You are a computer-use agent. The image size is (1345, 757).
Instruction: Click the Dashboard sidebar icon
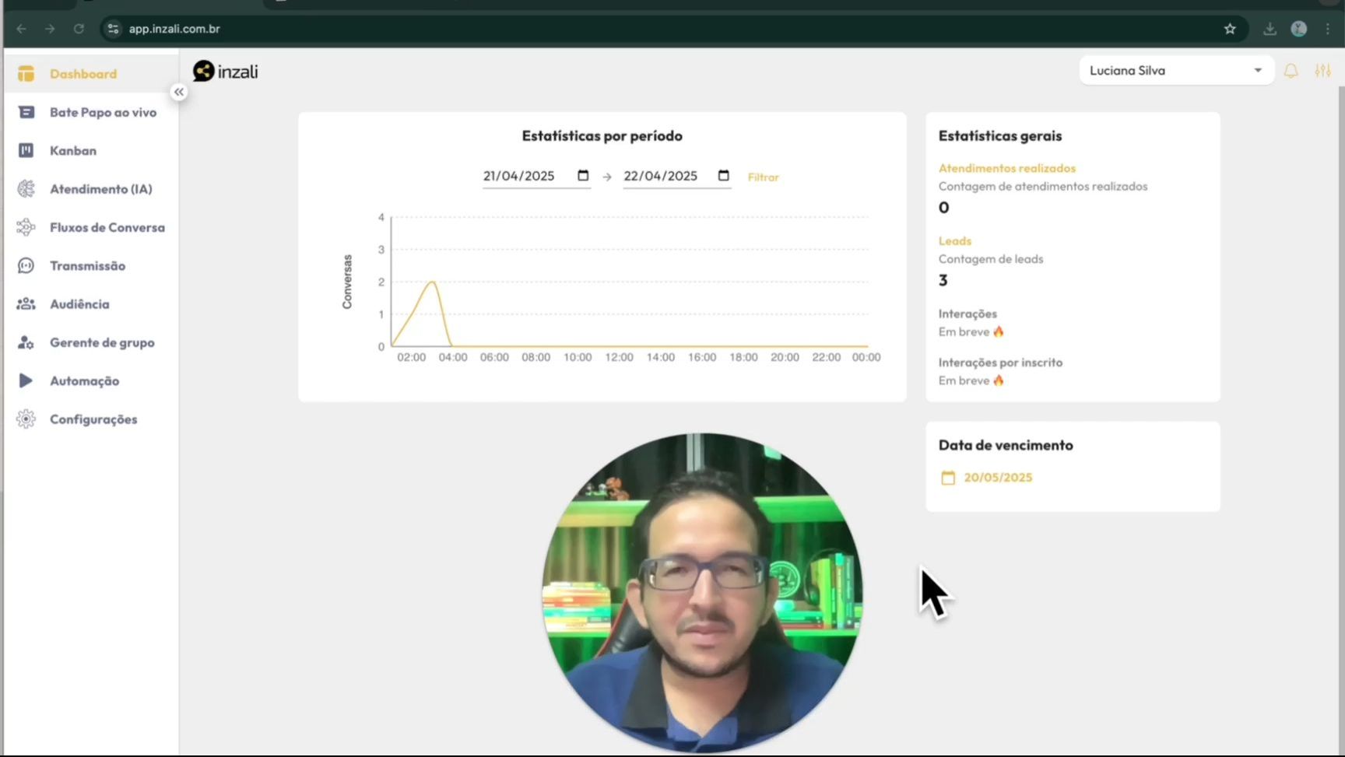point(26,74)
